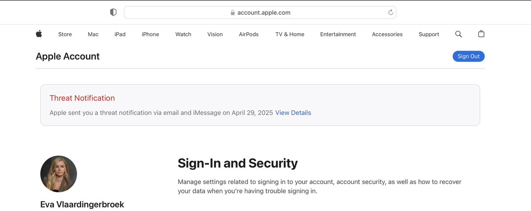The height and width of the screenshot is (211, 531).
Task: Click Eva Vlaardingerbroek's profile photo
Action: click(x=58, y=174)
